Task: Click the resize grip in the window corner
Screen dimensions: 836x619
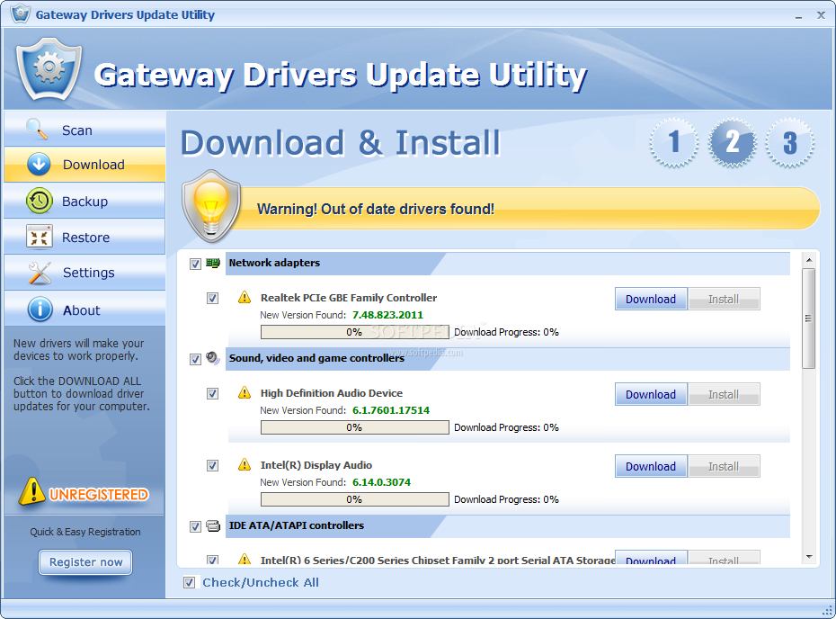Action: tap(828, 610)
